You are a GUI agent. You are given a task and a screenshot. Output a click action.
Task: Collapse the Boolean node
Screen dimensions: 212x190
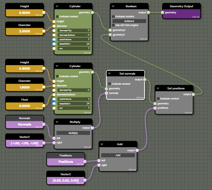tap(113, 6)
